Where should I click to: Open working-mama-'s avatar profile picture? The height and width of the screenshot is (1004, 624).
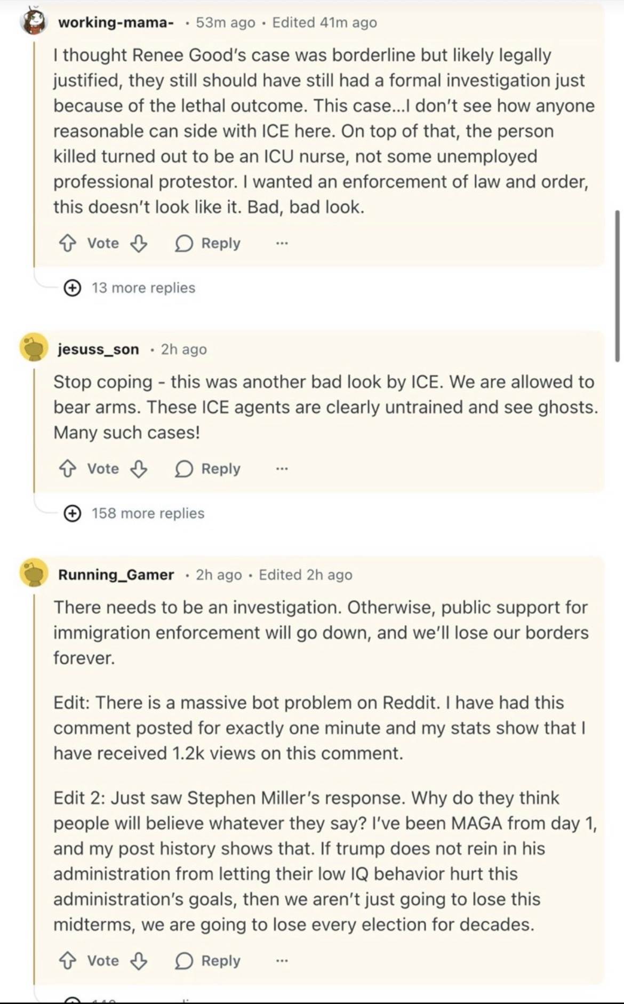click(x=34, y=22)
